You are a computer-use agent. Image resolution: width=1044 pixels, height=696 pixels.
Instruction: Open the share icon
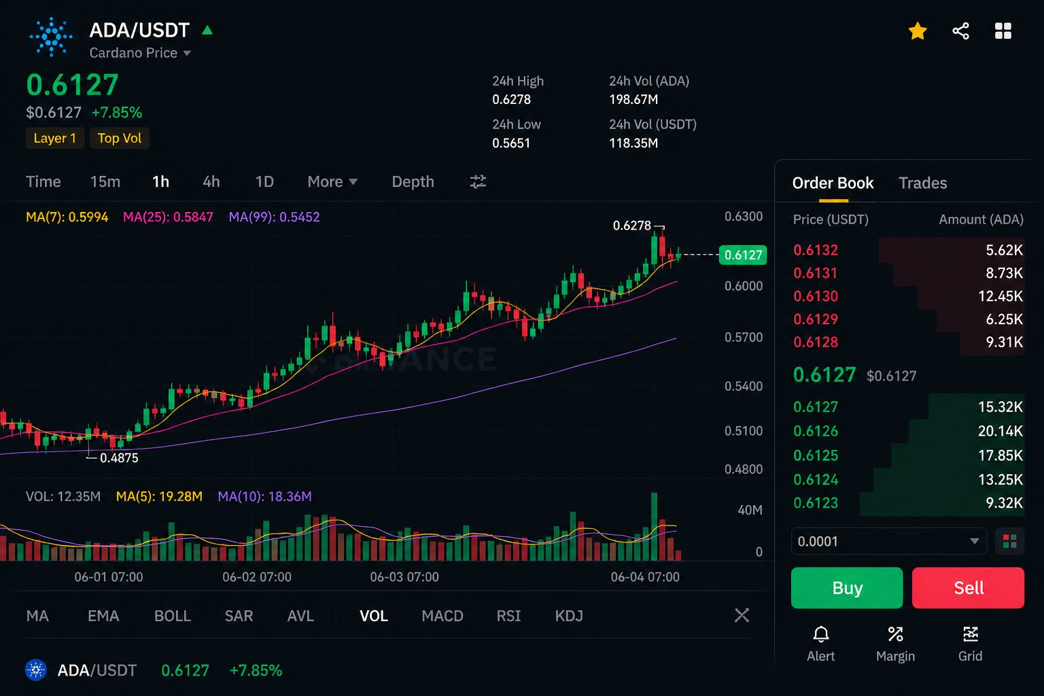pos(960,31)
